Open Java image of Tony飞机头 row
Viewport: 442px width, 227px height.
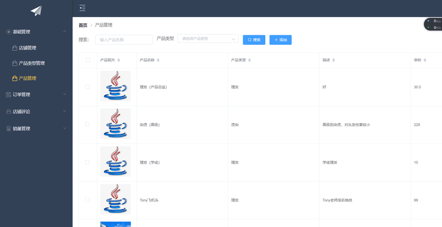(115, 199)
